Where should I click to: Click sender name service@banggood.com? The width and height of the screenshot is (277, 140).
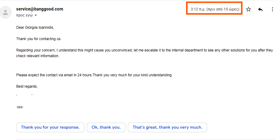tap(40, 9)
